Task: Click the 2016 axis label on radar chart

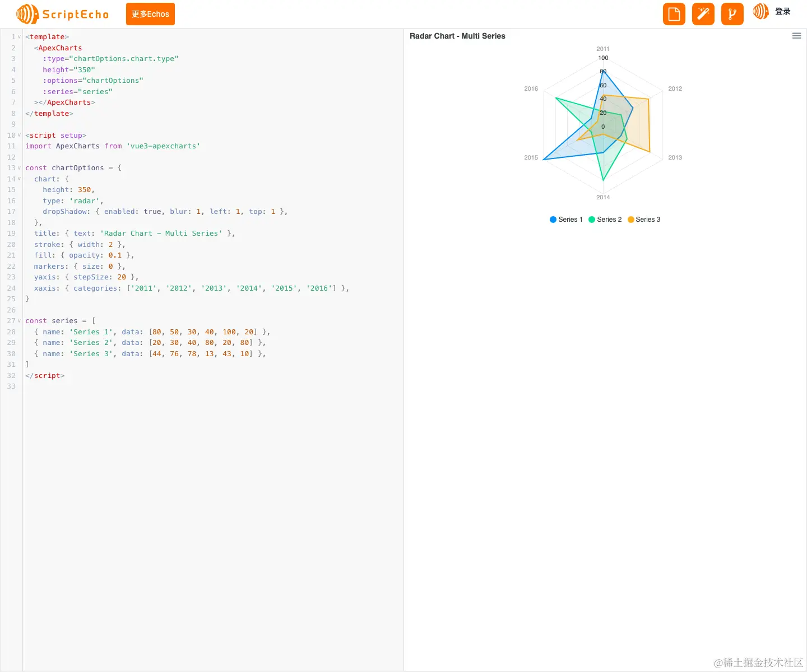Action: tap(531, 88)
